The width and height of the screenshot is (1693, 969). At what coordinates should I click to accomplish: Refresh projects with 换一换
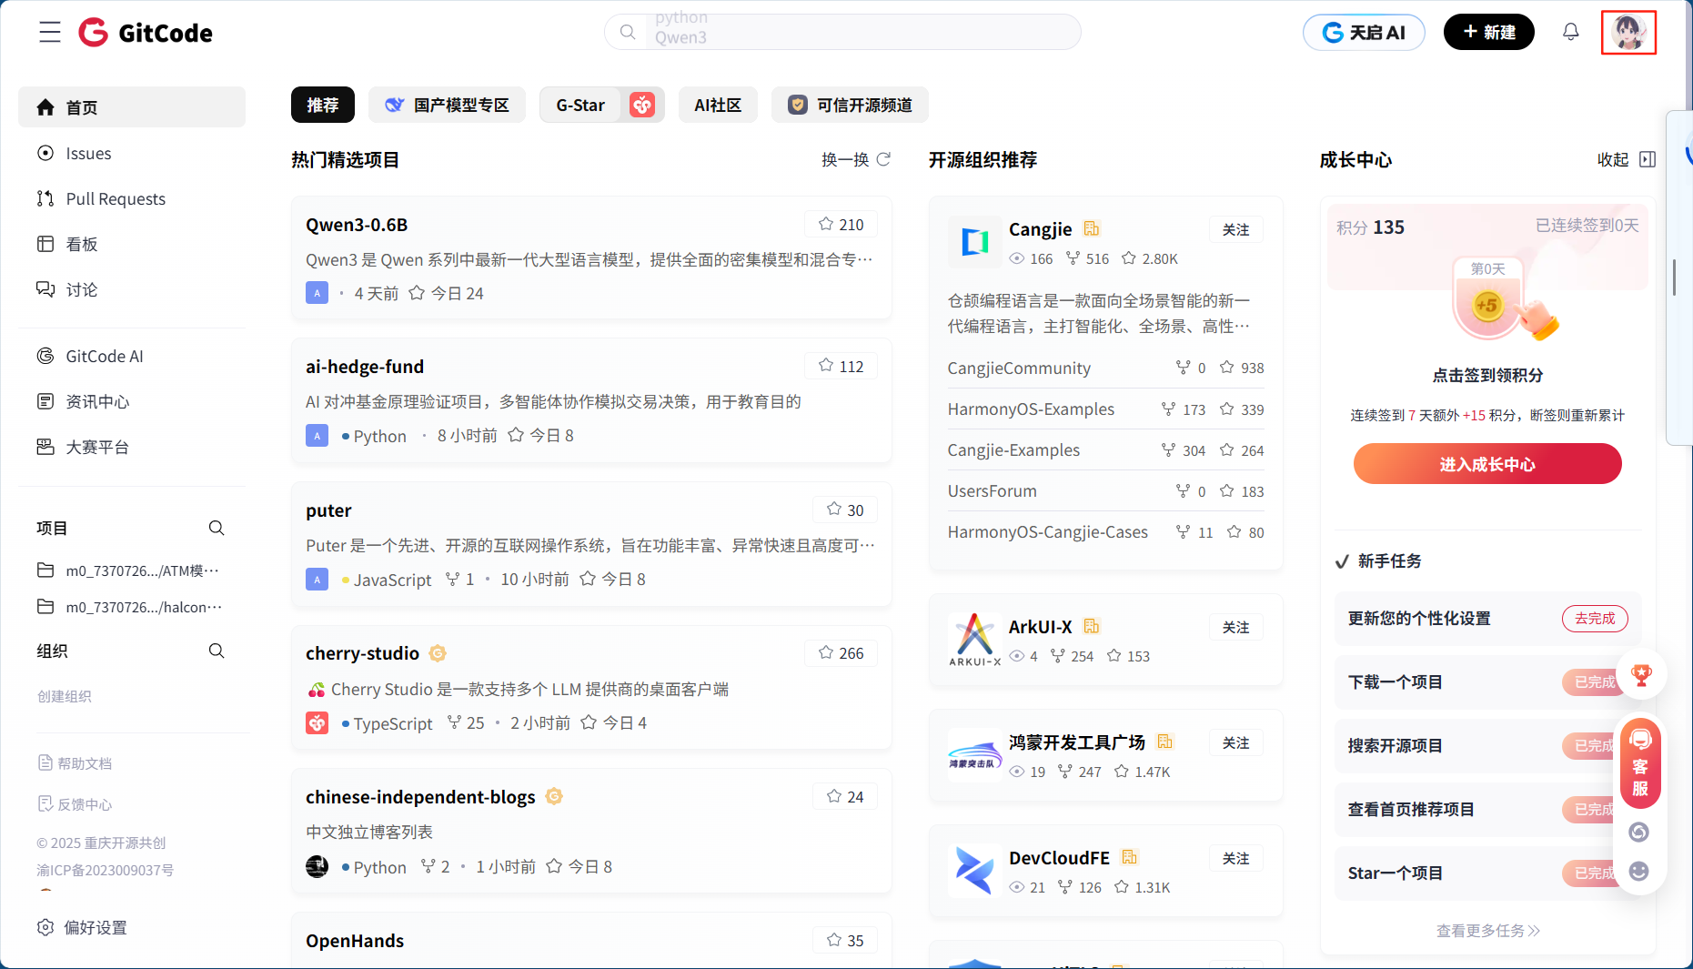(856, 159)
